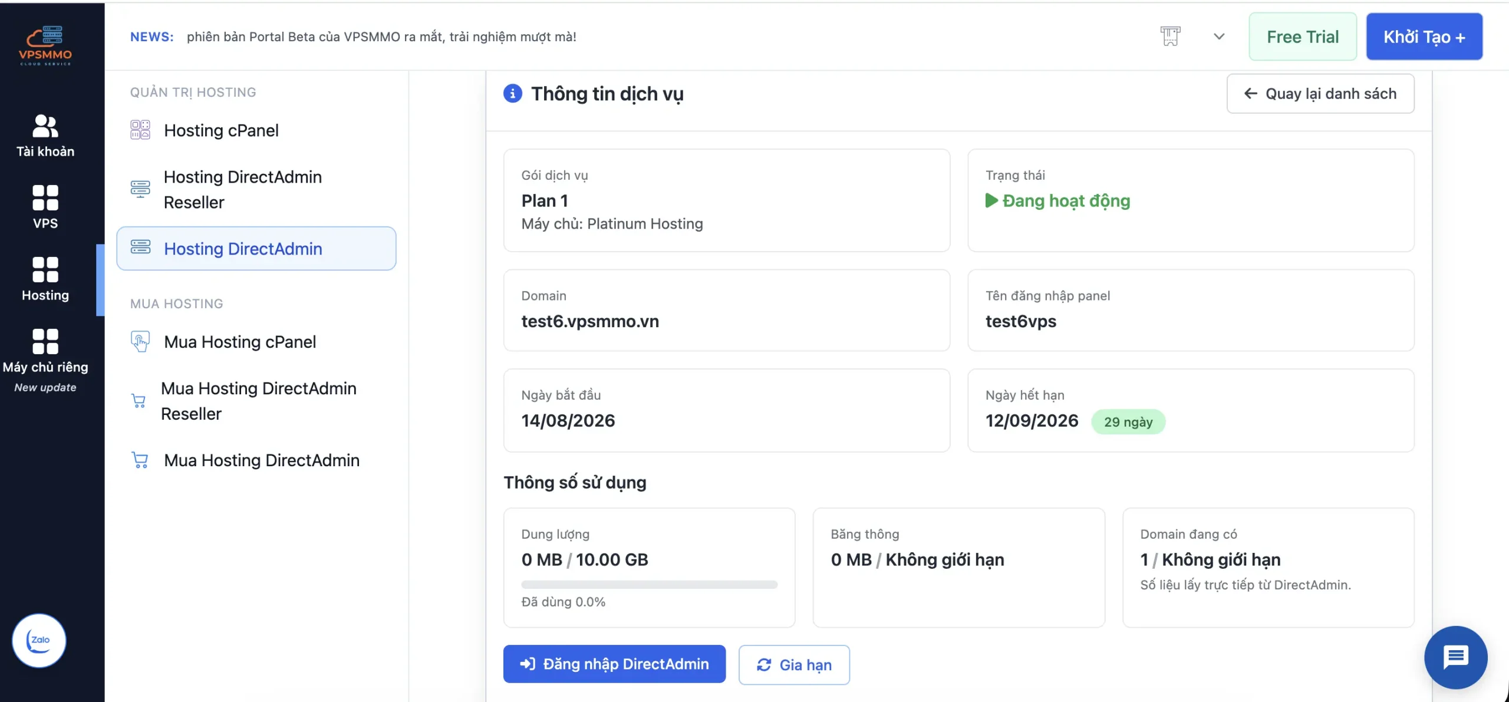Screen dimensions: 1509x702
Task: Open Mua Hosting cPanel menu item
Action: click(x=256, y=342)
